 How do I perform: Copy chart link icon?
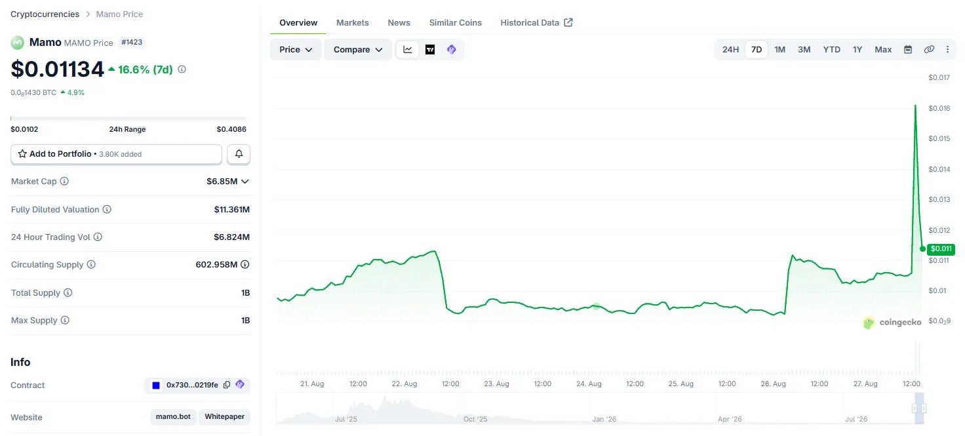[x=929, y=50]
